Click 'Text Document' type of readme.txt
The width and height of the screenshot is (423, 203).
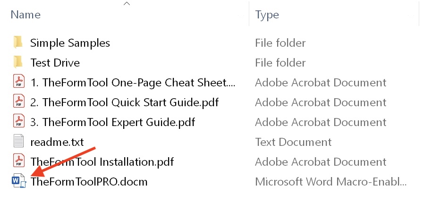293,142
